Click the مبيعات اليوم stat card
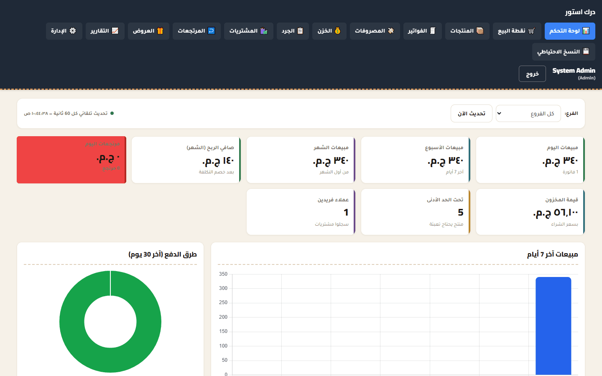 coord(530,160)
